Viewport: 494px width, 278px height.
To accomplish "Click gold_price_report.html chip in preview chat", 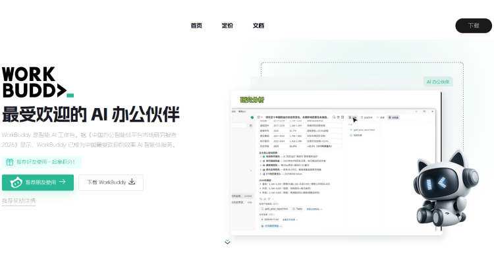I will (274, 209).
